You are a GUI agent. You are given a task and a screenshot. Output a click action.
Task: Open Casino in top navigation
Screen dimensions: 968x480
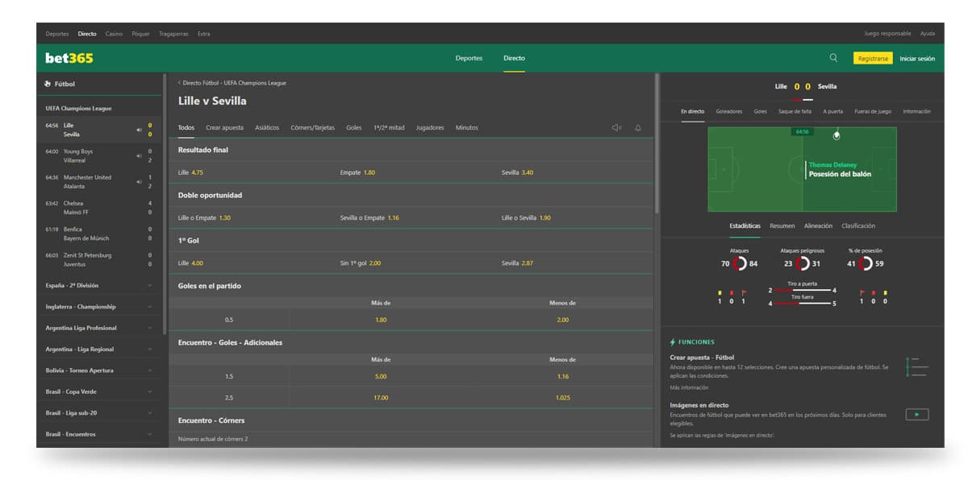click(x=114, y=34)
